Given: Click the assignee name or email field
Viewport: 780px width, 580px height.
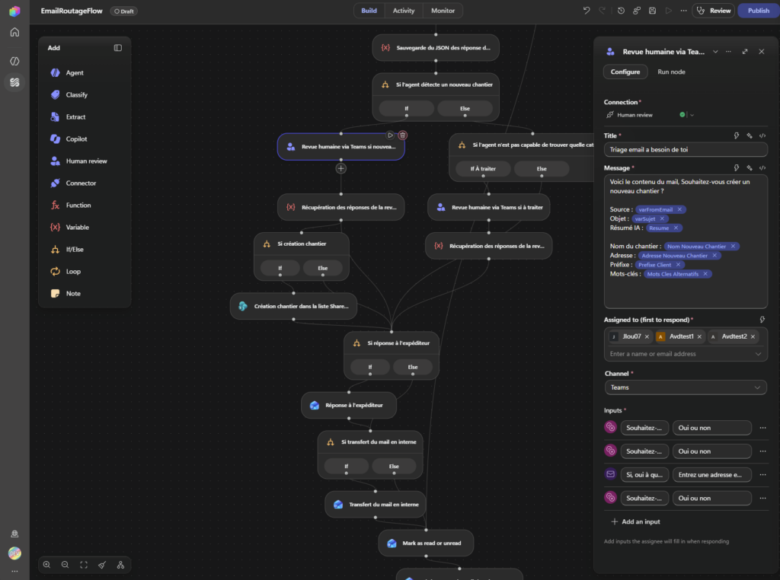Looking at the screenshot, I should point(679,354).
